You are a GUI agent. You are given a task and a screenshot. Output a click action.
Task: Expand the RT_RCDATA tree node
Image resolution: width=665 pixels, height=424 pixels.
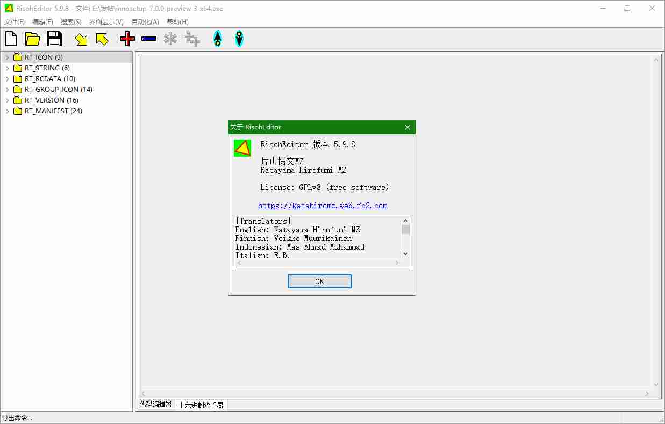[x=7, y=79]
